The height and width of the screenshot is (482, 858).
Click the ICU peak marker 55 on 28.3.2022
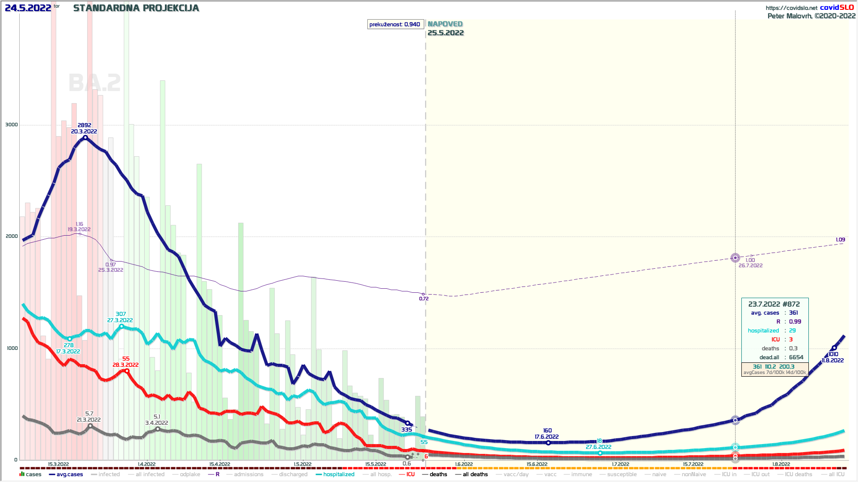(127, 371)
